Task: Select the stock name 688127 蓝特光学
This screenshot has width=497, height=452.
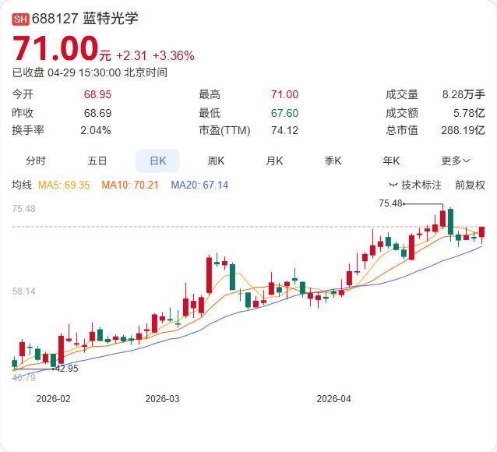Action: (x=85, y=19)
